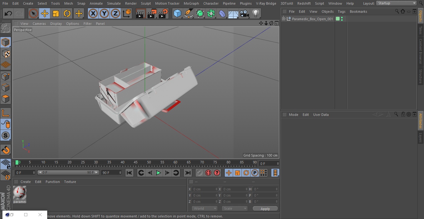424x219 pixels.
Task: Click the Undo arrow icon
Action: point(8,13)
